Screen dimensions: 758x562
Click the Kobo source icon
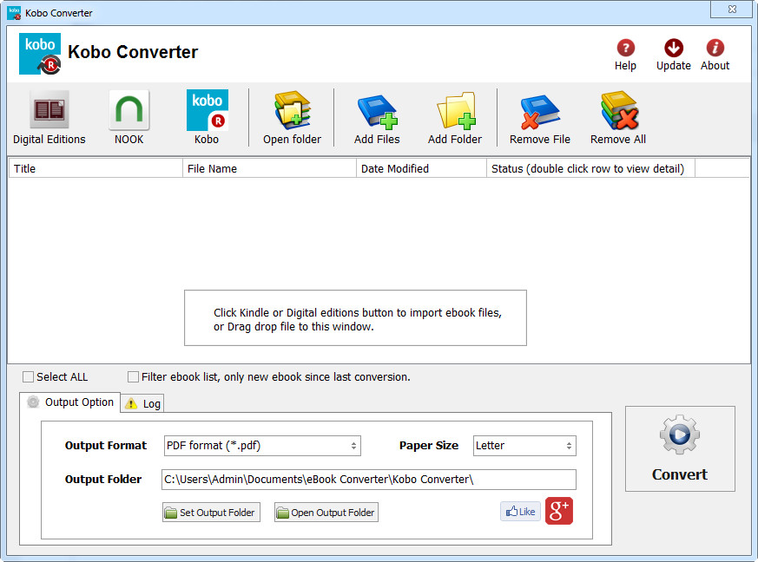(x=207, y=117)
